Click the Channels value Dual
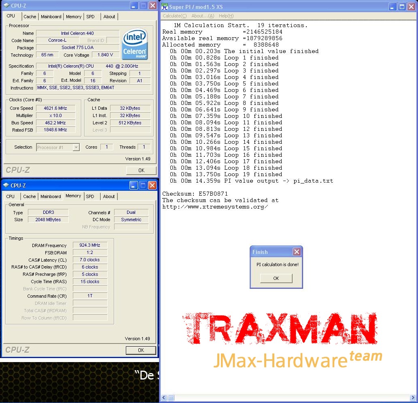The width and height of the screenshot is (418, 403). (131, 212)
